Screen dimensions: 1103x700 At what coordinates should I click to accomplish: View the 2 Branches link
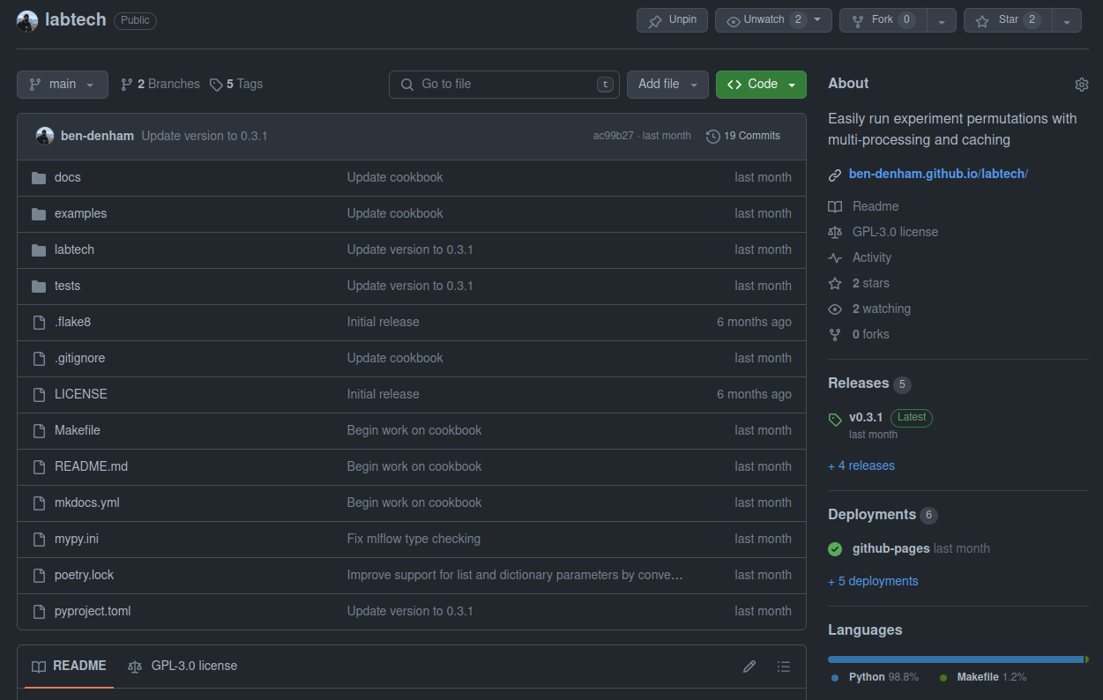tap(160, 85)
